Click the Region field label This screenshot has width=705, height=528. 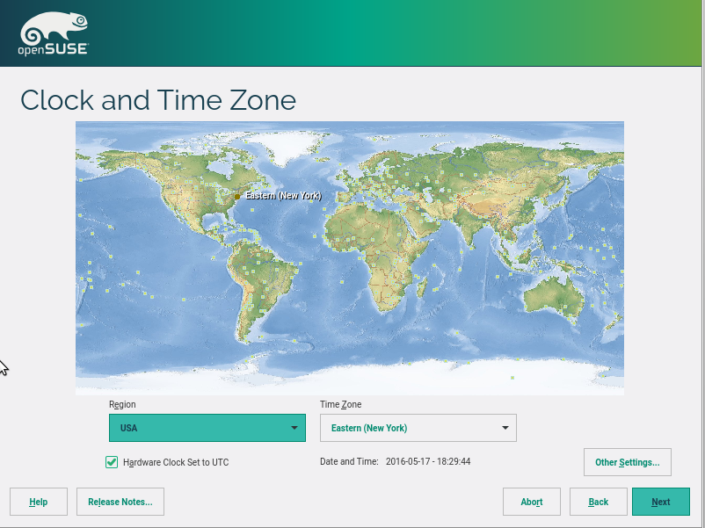[x=122, y=404]
